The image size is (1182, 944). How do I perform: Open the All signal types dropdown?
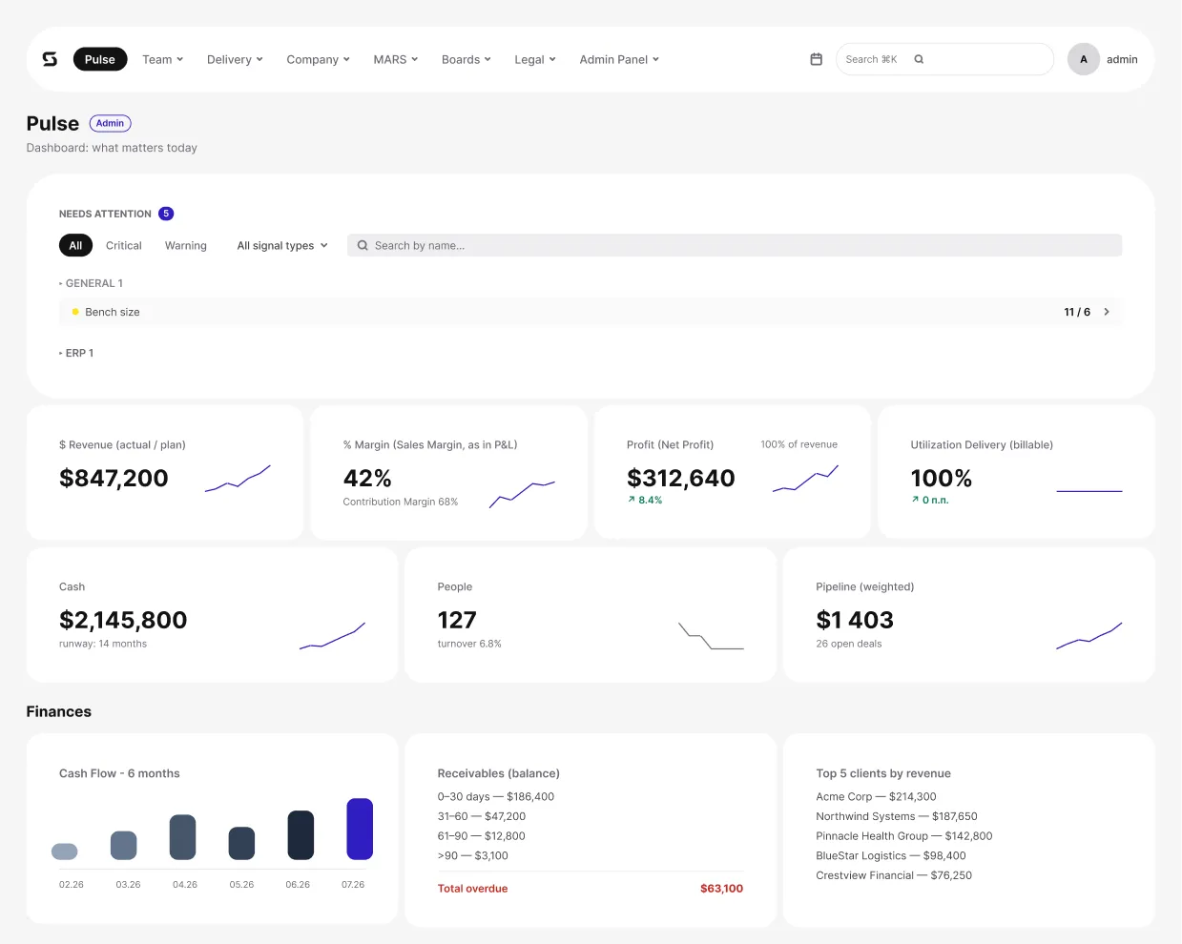pyautogui.click(x=282, y=246)
